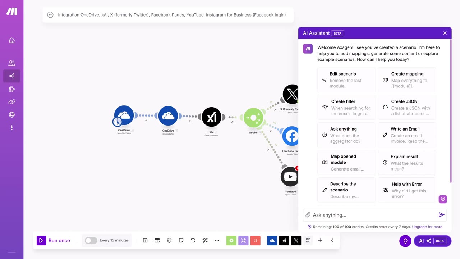Click the AI BETA button
460x259 pixels.
(433, 241)
